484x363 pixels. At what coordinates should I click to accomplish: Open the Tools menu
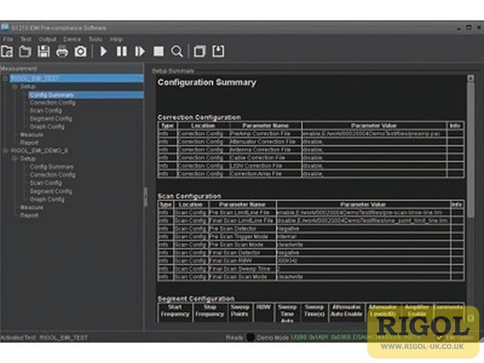pyautogui.click(x=95, y=39)
